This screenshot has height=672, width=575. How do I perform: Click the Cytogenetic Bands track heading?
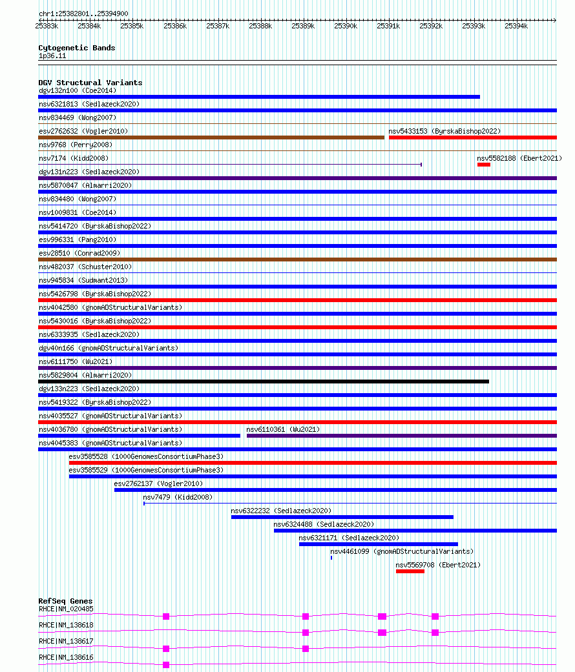click(x=77, y=48)
